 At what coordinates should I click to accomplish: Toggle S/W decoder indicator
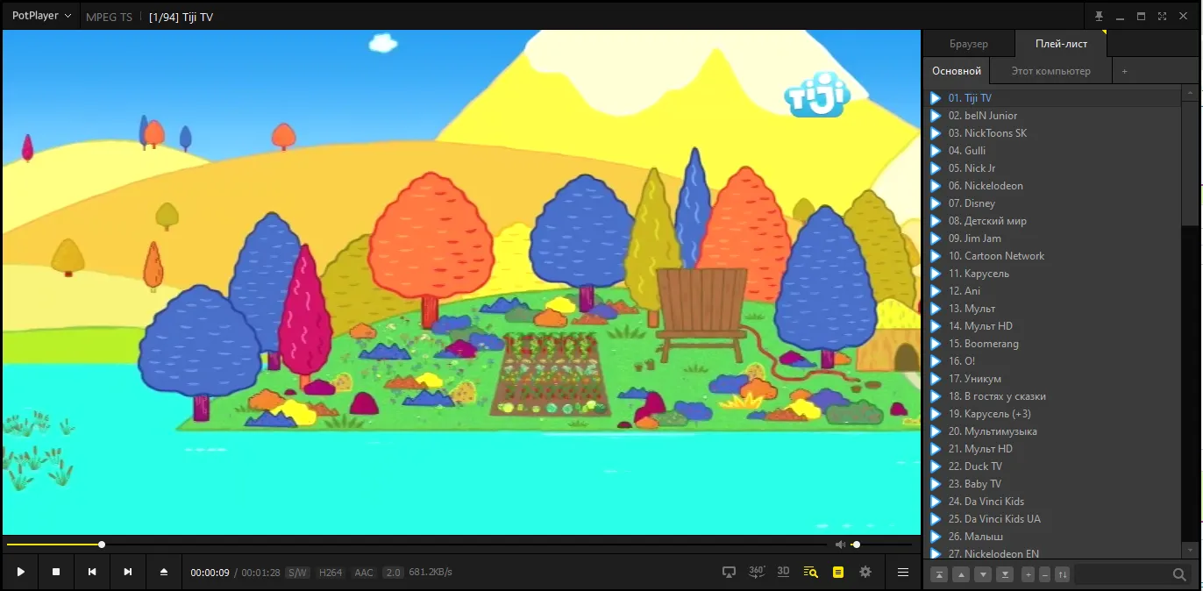(x=298, y=573)
